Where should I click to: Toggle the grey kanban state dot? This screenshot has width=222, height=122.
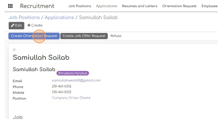tap(14, 50)
